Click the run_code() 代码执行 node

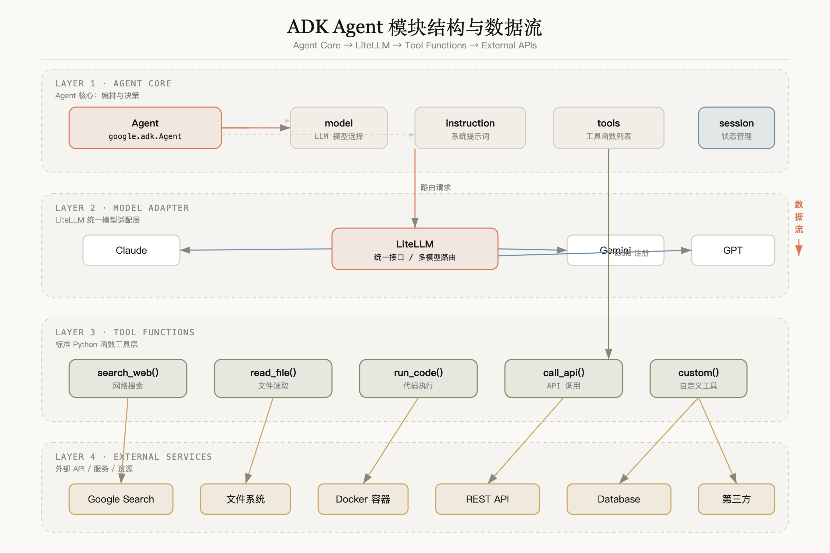418,378
